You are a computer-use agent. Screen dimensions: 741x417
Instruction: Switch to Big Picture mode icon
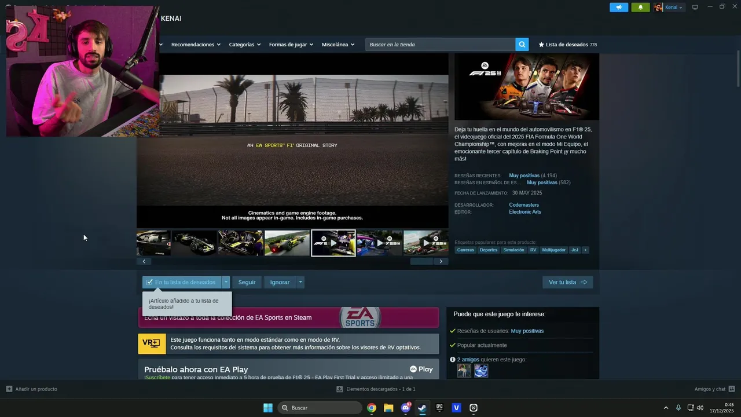pos(695,7)
